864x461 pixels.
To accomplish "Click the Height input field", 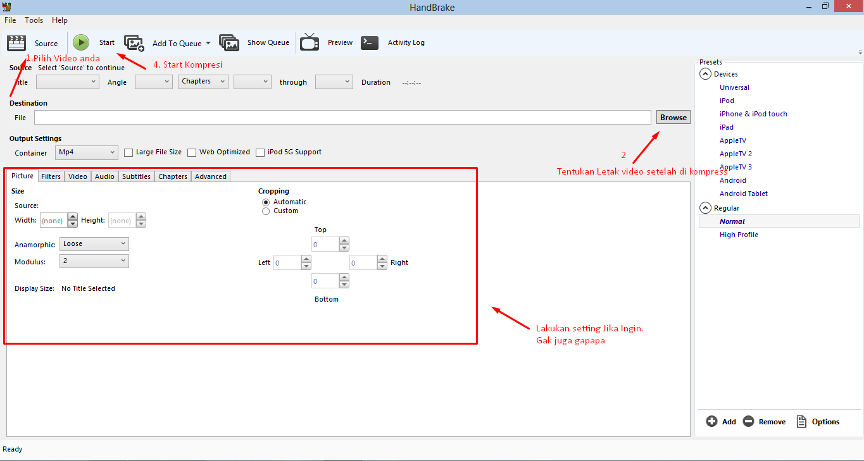I will [x=122, y=221].
